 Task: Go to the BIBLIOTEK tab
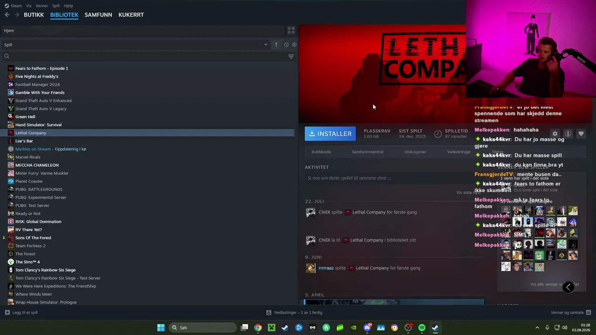point(64,15)
